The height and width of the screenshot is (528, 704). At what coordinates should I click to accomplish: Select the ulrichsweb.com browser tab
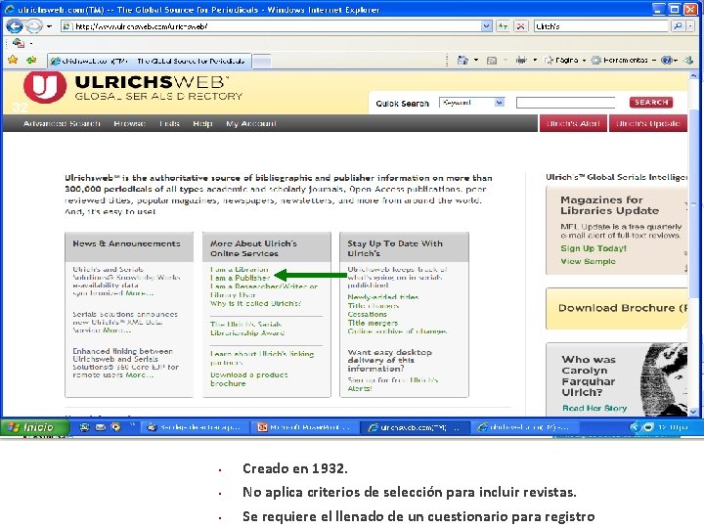click(x=149, y=61)
